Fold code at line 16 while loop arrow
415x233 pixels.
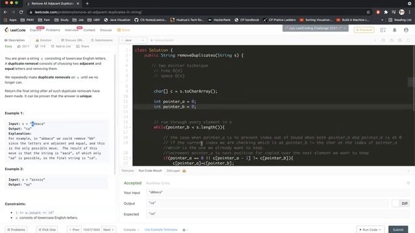pyautogui.click(x=130, y=128)
